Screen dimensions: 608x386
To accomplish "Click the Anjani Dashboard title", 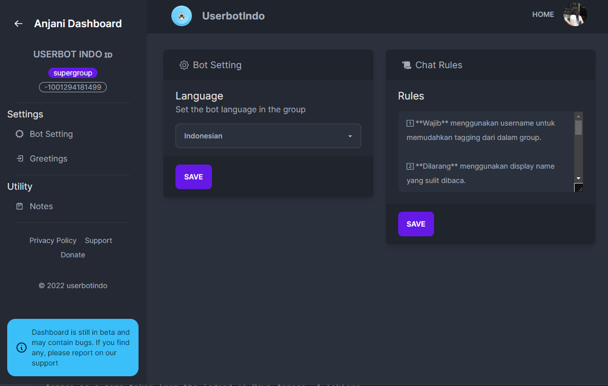I will point(78,24).
